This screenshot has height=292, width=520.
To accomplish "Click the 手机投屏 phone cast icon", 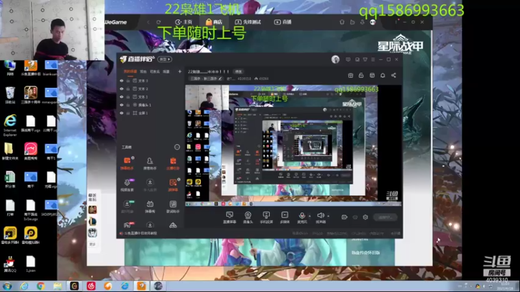I will (x=266, y=217).
